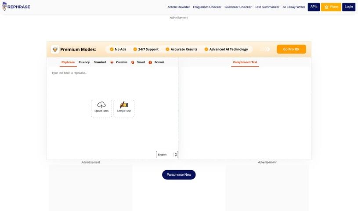Image resolution: width=358 pixels, height=211 pixels.
Task: Click the No Ads checkmark icon
Action: [112, 49]
